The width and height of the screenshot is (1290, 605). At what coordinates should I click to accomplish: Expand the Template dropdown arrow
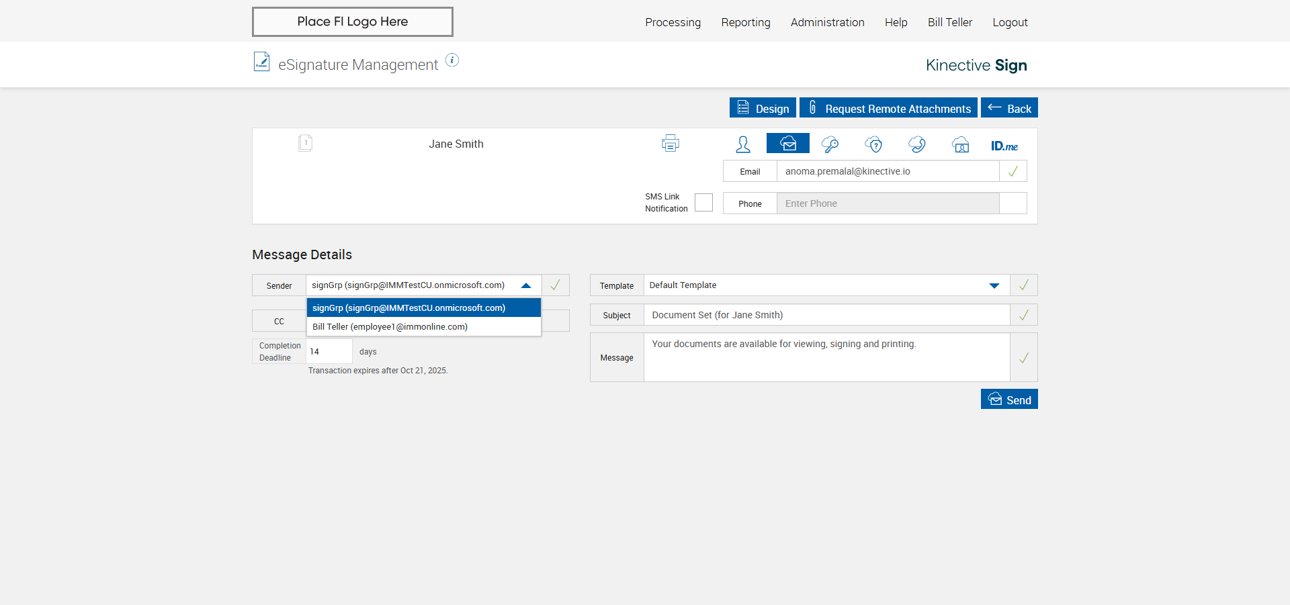[x=994, y=285]
